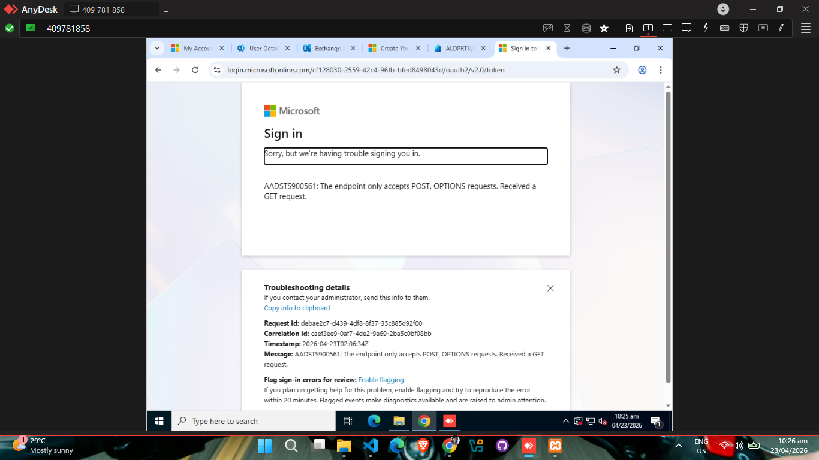This screenshot has width=819, height=460.
Task: Launch Visual Studio Code from local taskbar
Action: click(371, 446)
